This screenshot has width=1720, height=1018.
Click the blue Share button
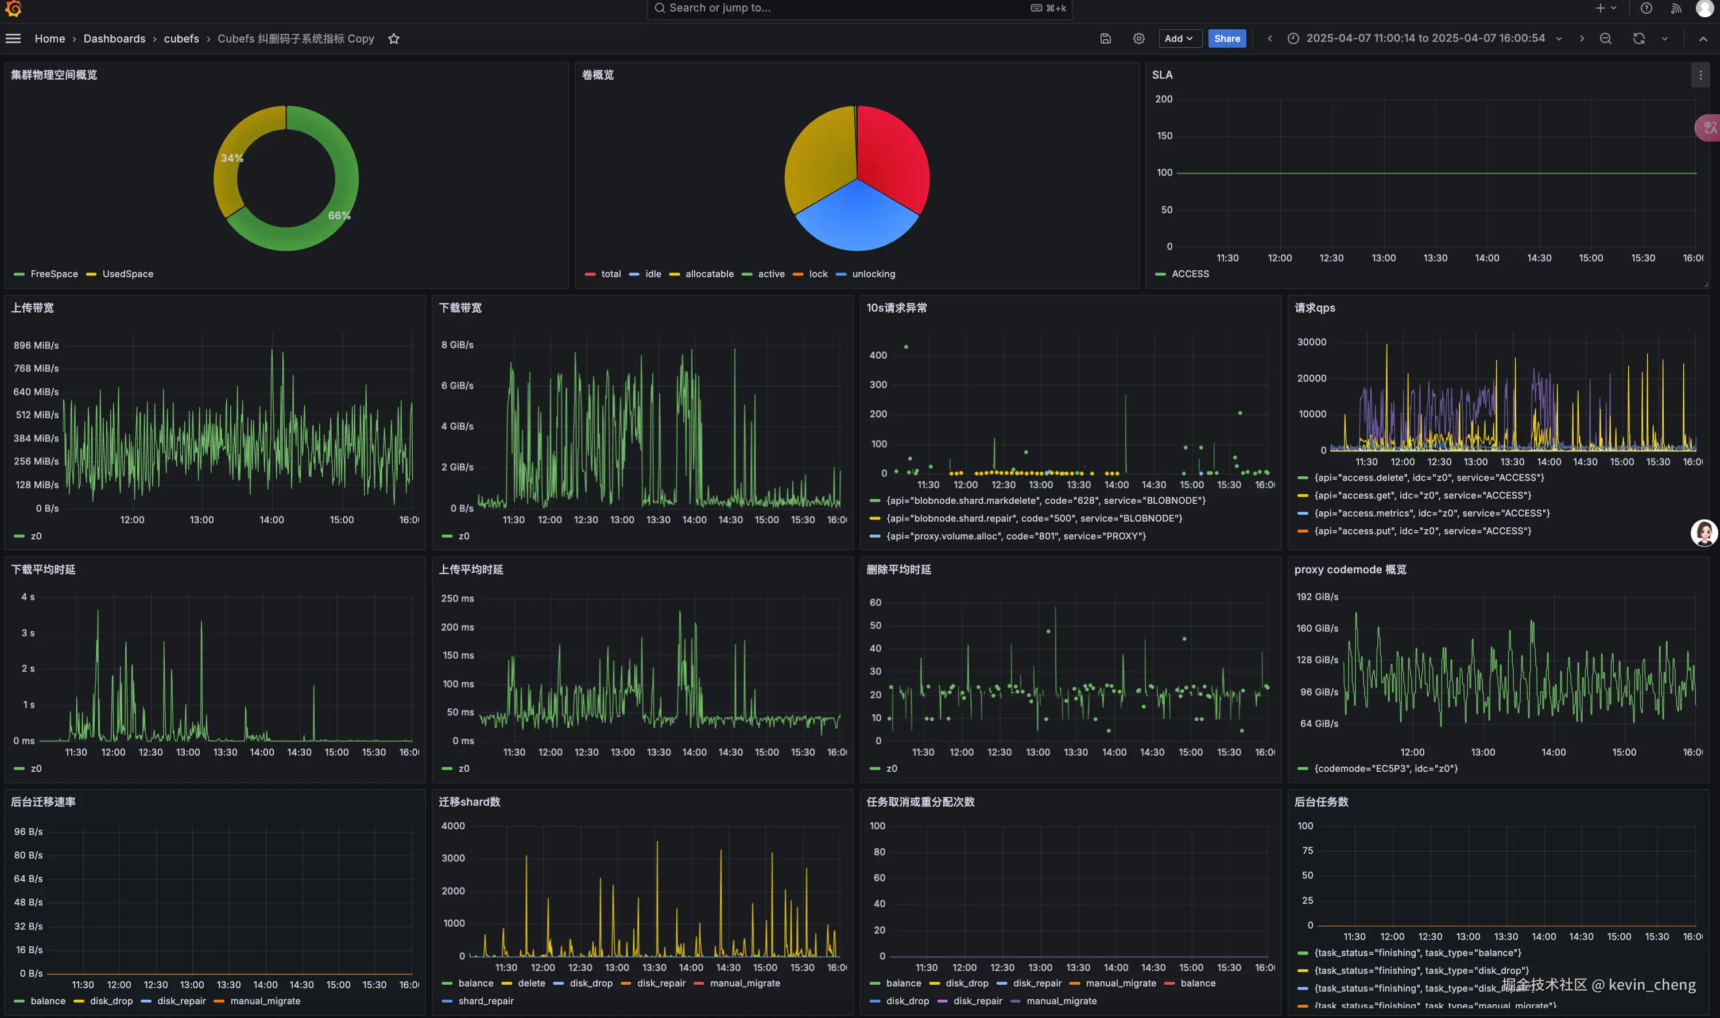point(1227,38)
